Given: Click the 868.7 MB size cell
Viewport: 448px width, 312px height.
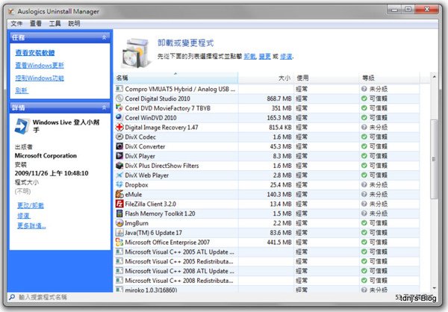Looking at the screenshot, I should pos(279,99).
